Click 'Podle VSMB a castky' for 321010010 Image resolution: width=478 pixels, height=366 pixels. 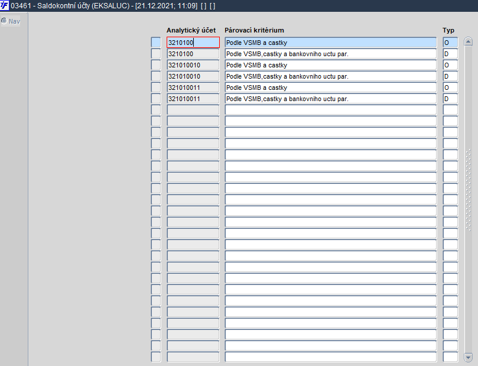coord(331,65)
